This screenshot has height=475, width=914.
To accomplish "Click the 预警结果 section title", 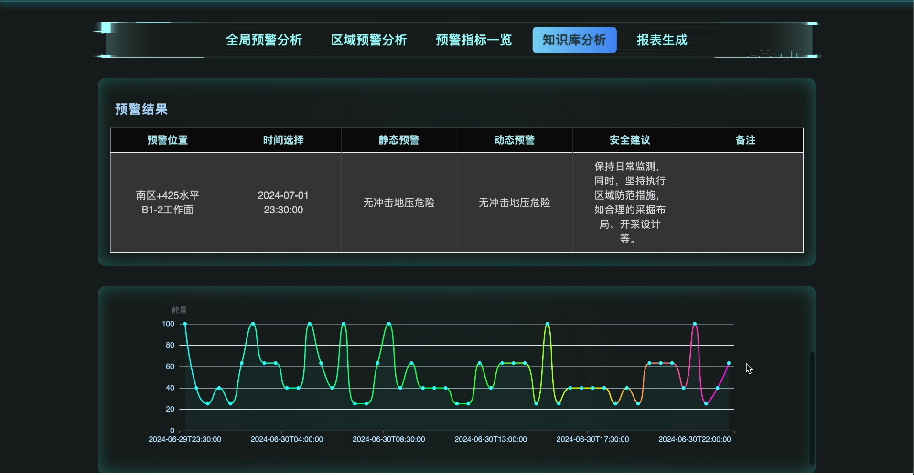I will coord(141,109).
